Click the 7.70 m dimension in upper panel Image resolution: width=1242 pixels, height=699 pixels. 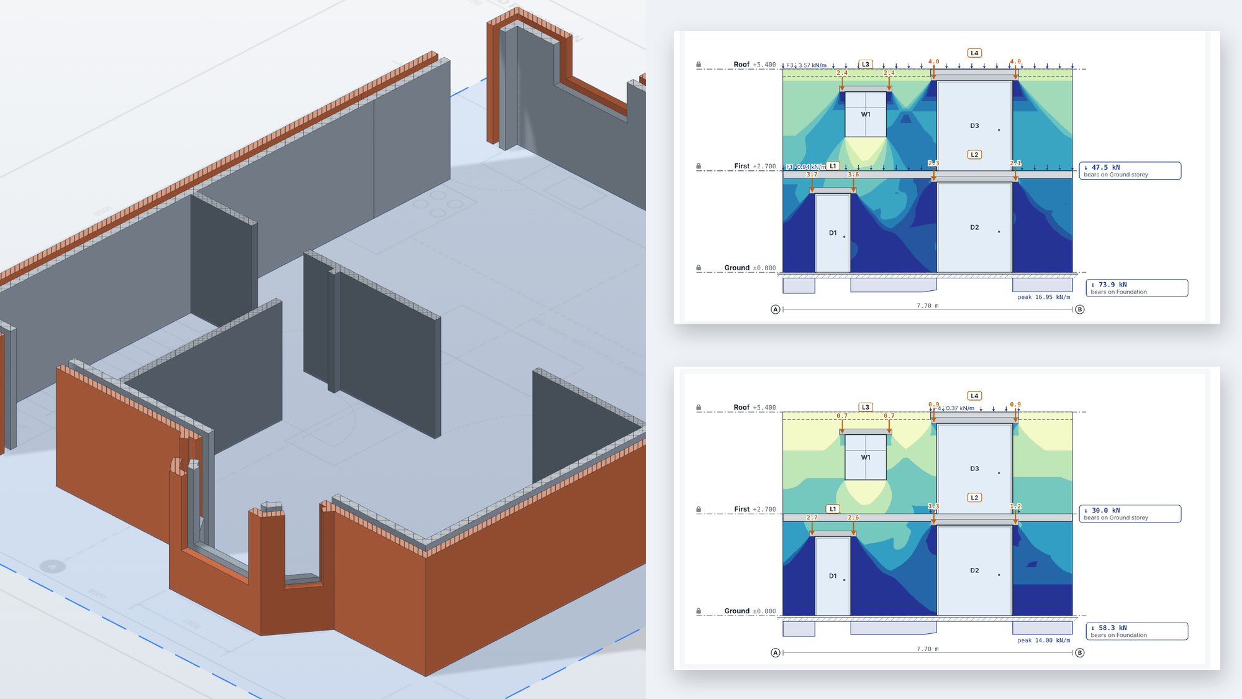click(x=928, y=306)
